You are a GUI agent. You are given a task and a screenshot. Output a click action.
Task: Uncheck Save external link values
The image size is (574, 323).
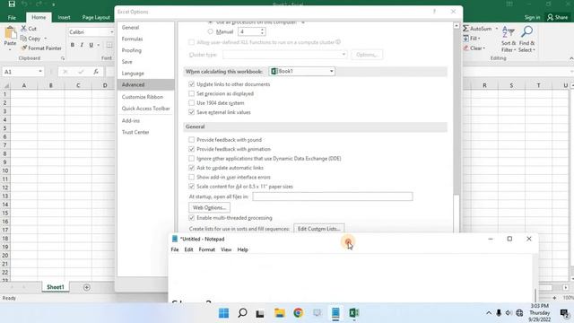tap(191, 112)
